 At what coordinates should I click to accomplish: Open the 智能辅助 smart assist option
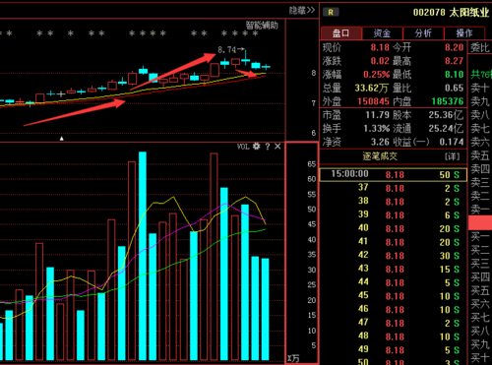262,26
